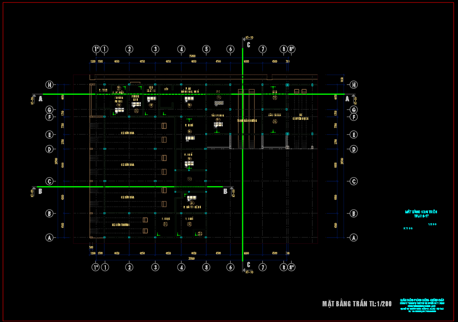Select section marker A at the left end

click(40, 99)
